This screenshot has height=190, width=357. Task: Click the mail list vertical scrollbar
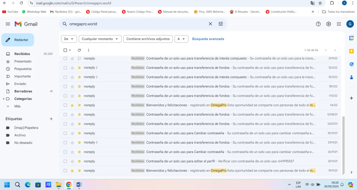(343, 145)
